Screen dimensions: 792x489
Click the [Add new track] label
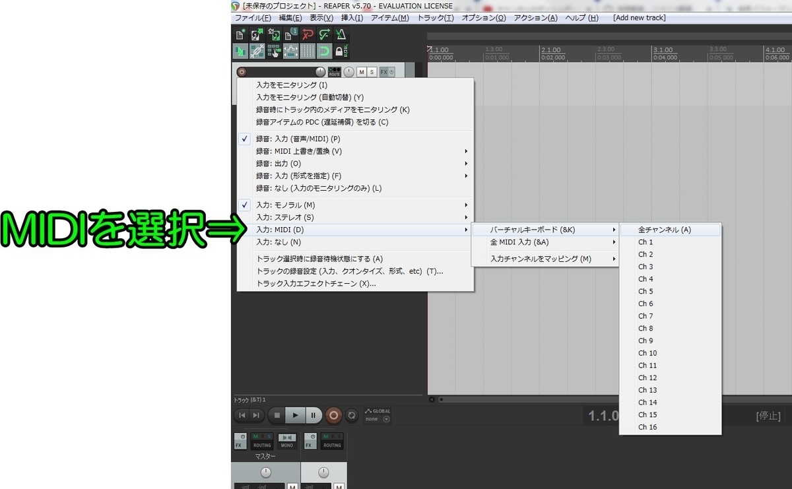tap(638, 18)
